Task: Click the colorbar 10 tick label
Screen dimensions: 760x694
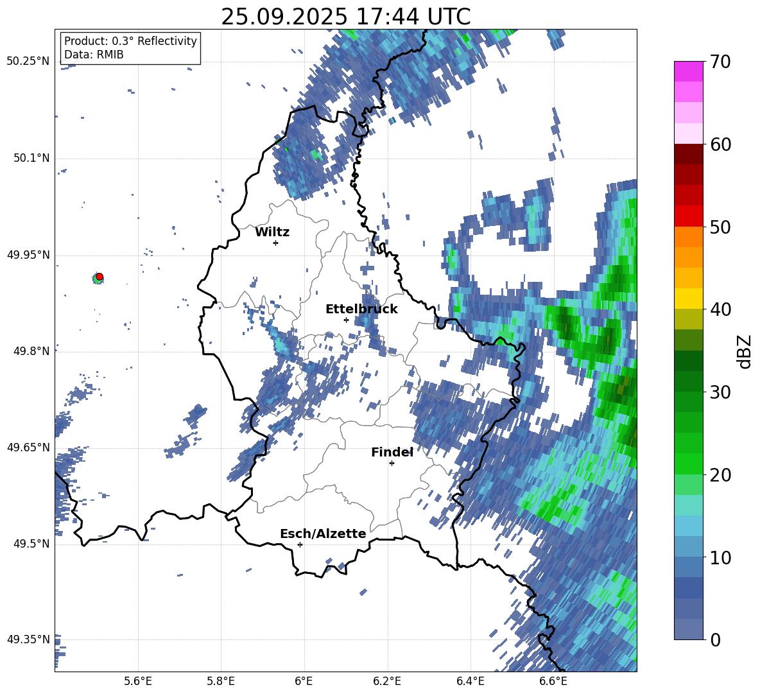Action: point(720,558)
